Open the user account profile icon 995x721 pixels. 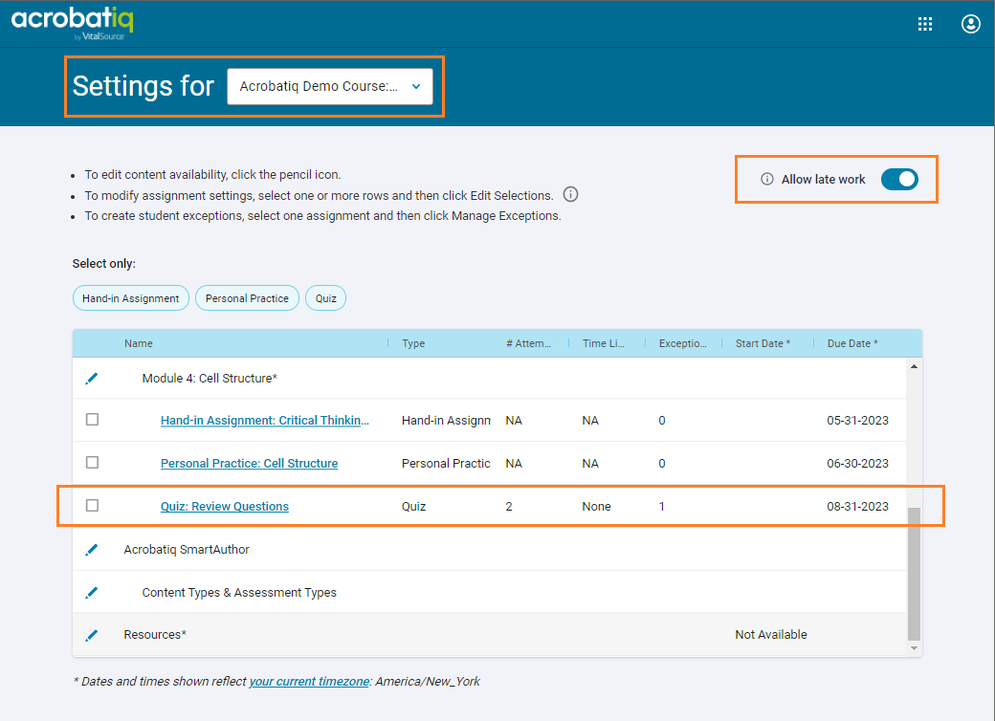coord(971,24)
